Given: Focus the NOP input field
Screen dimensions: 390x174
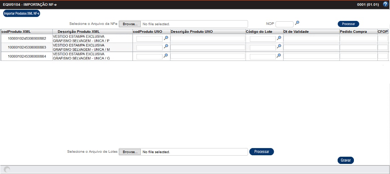Looking at the screenshot, I should click(285, 24).
